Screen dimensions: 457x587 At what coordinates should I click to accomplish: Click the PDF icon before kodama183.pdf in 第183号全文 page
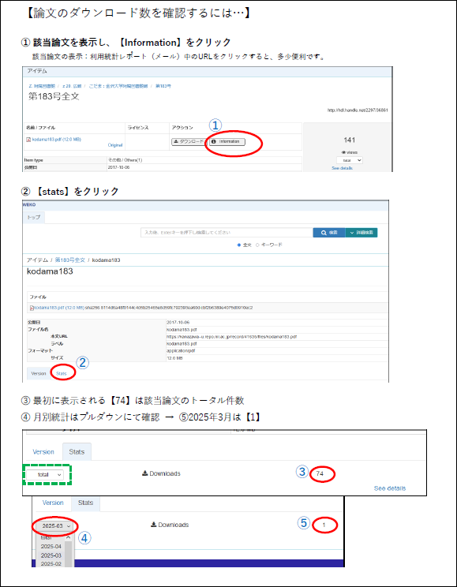click(28, 140)
